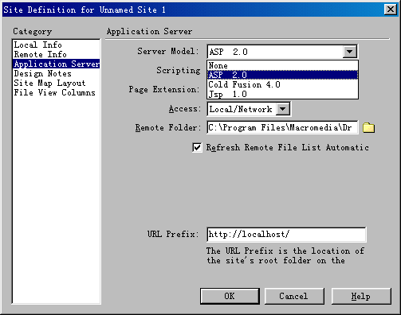
Task: Pick Jsp 1.0 server model
Action: pyautogui.click(x=282, y=94)
